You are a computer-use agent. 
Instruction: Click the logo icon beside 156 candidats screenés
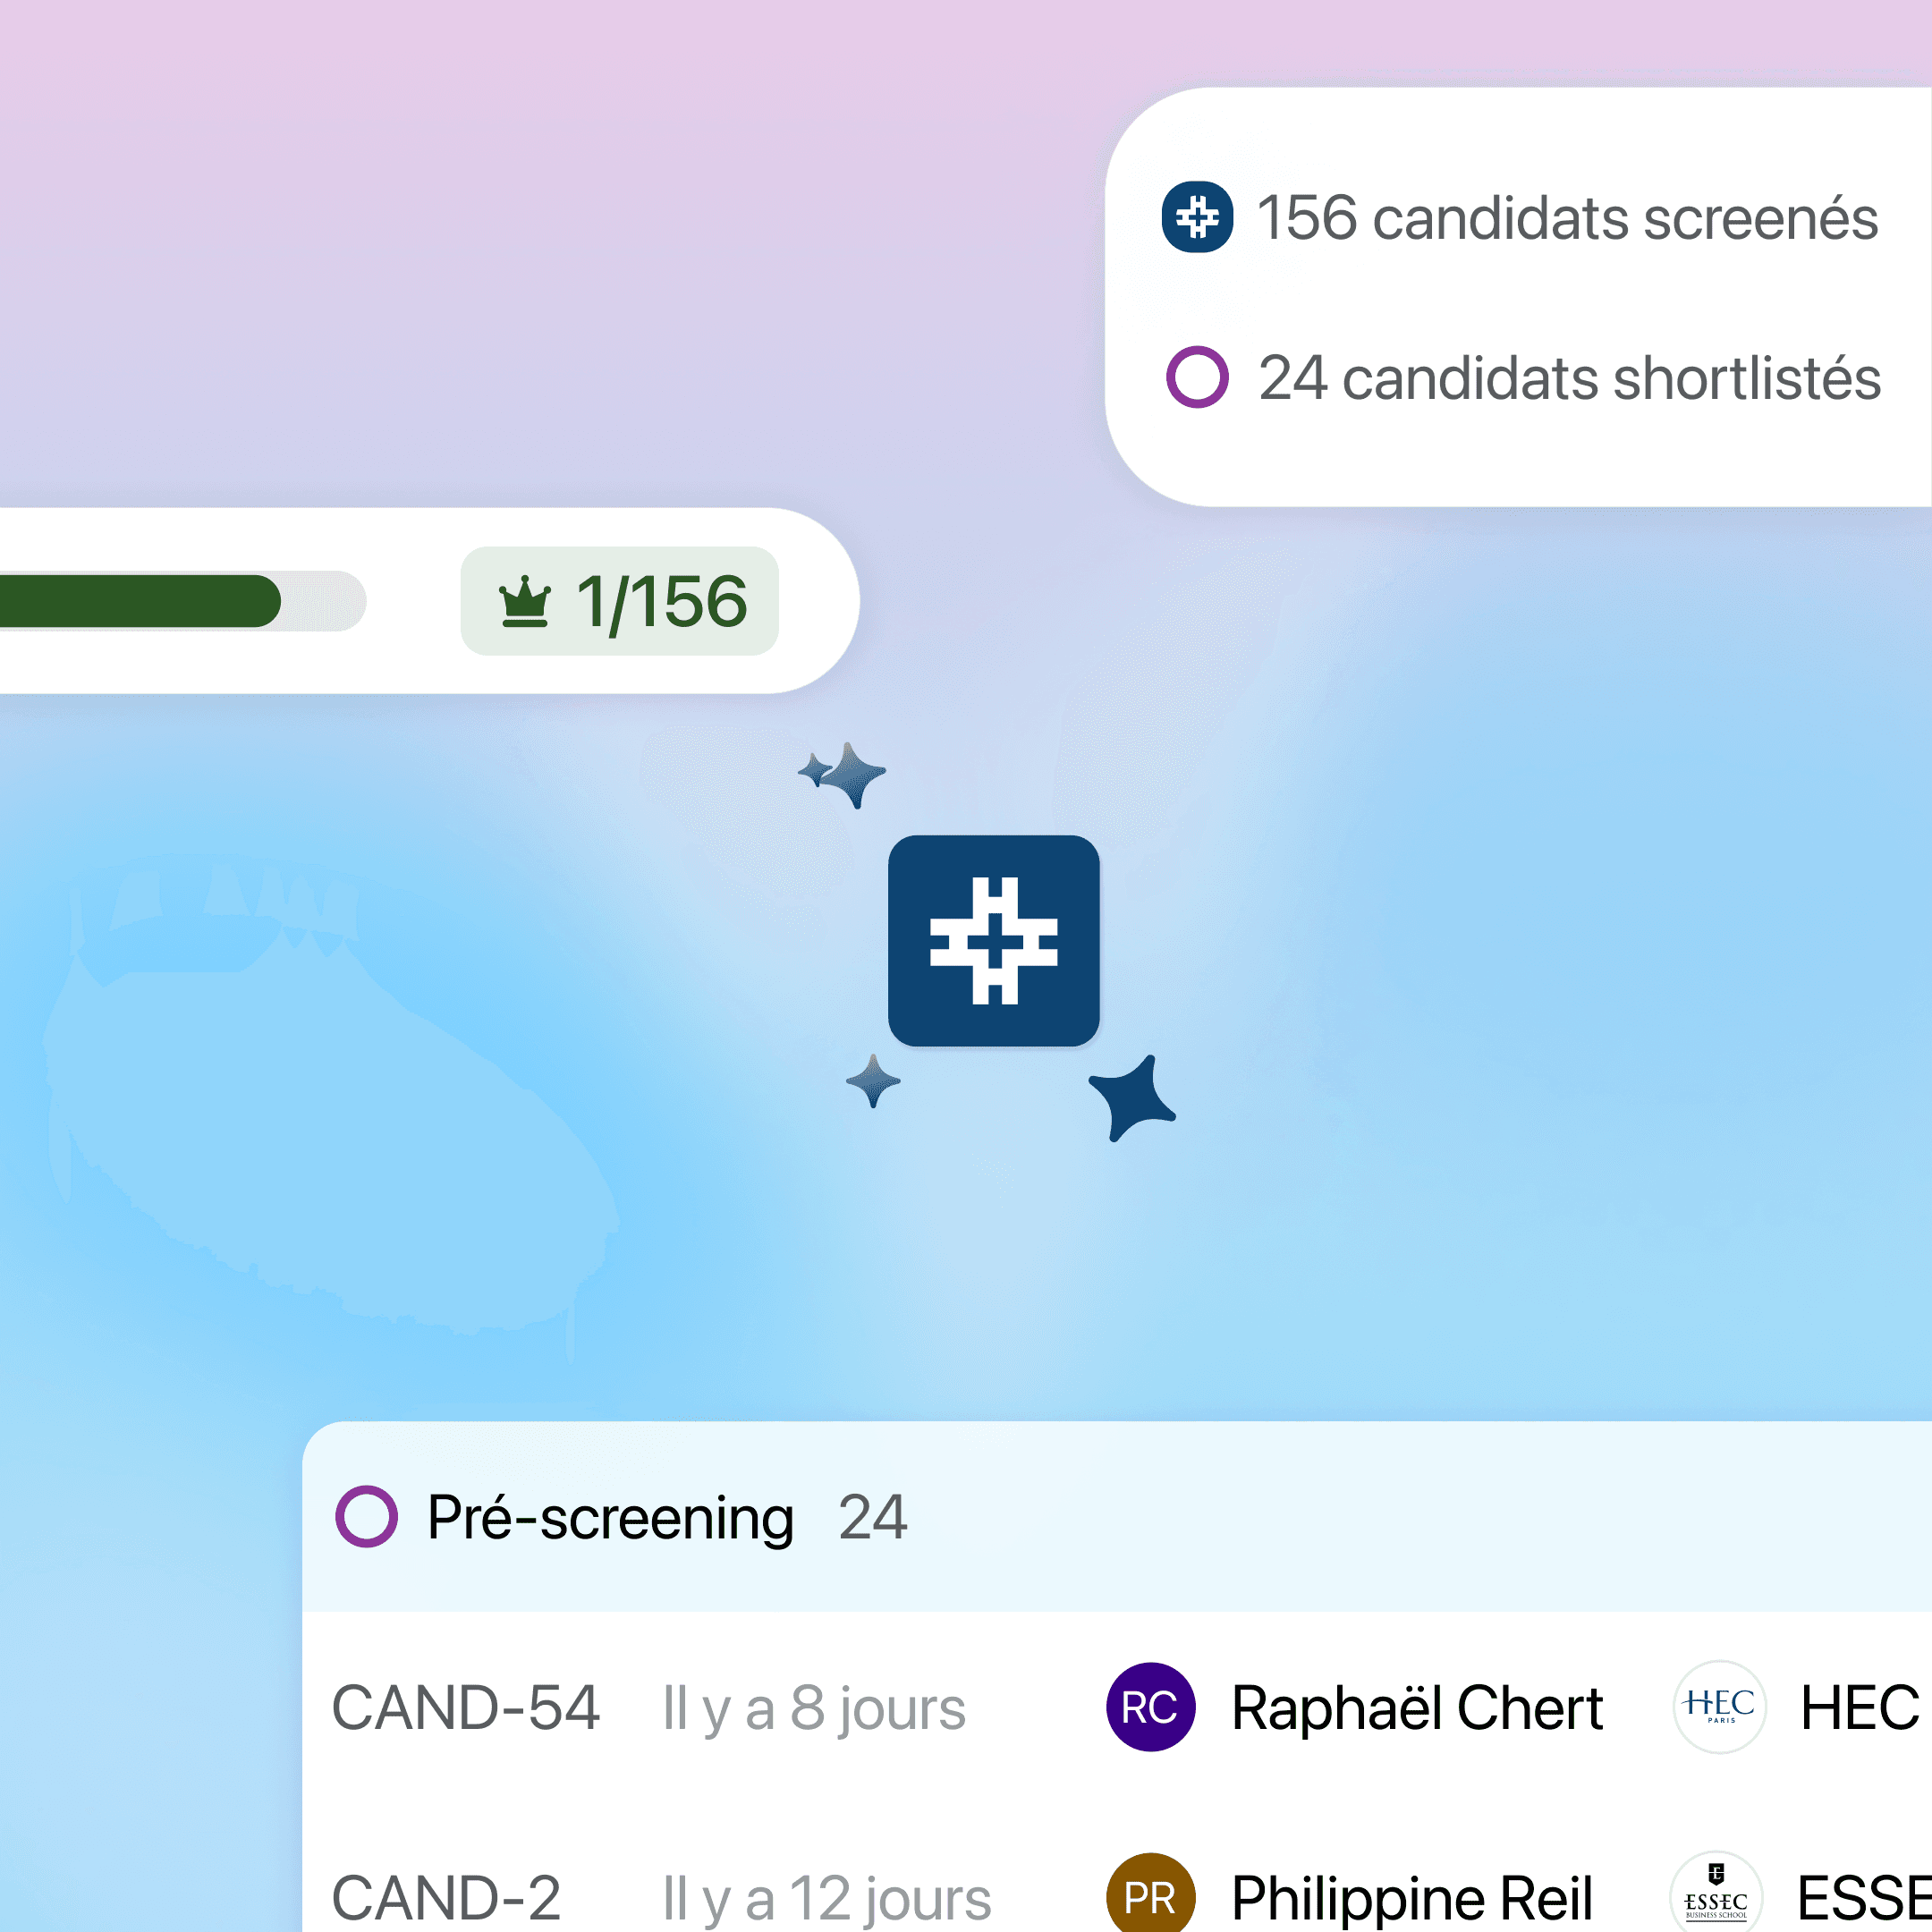[x=1197, y=217]
